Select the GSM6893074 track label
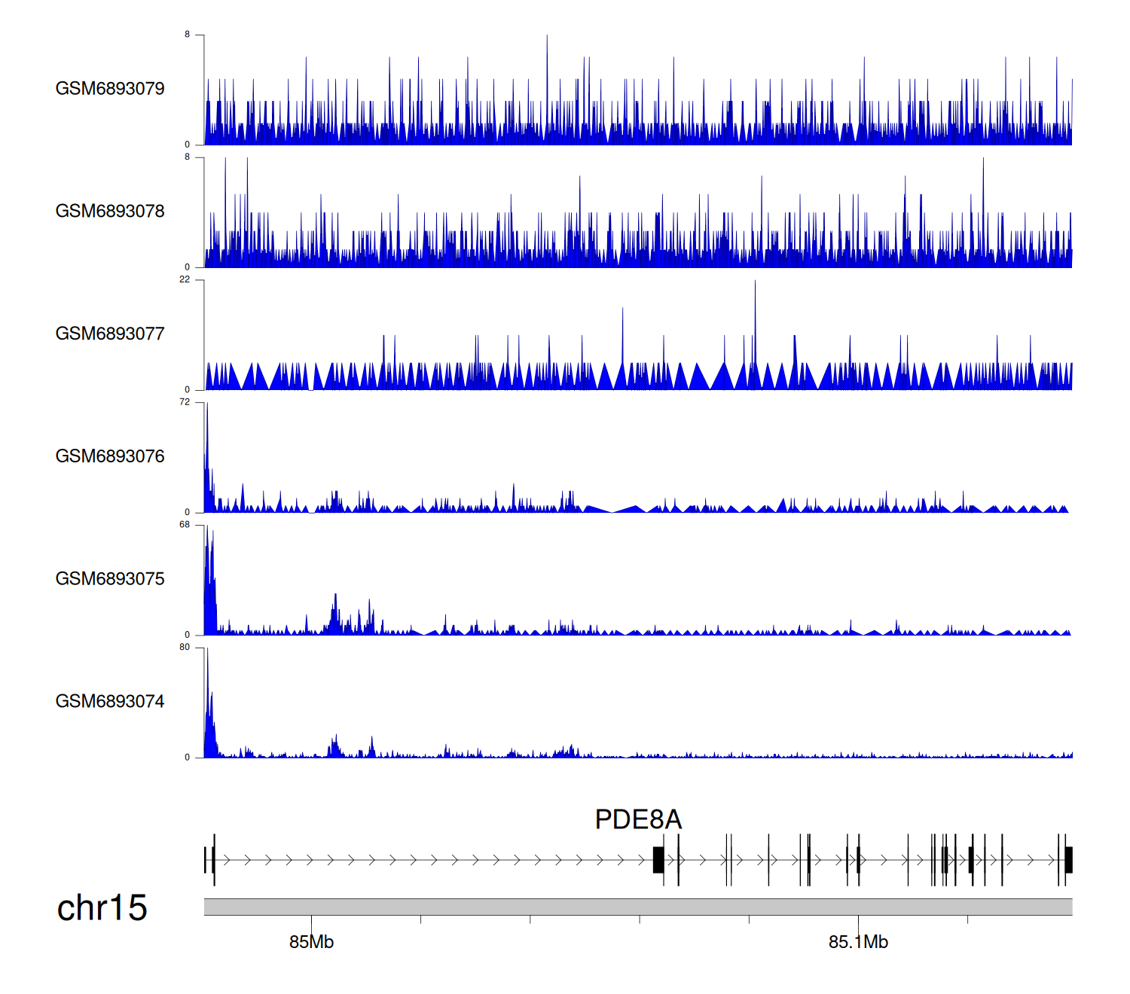Viewport: 1130px width, 994px height. click(x=110, y=702)
